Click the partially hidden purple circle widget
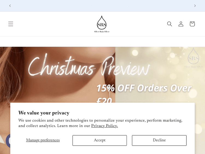 (8, 141)
